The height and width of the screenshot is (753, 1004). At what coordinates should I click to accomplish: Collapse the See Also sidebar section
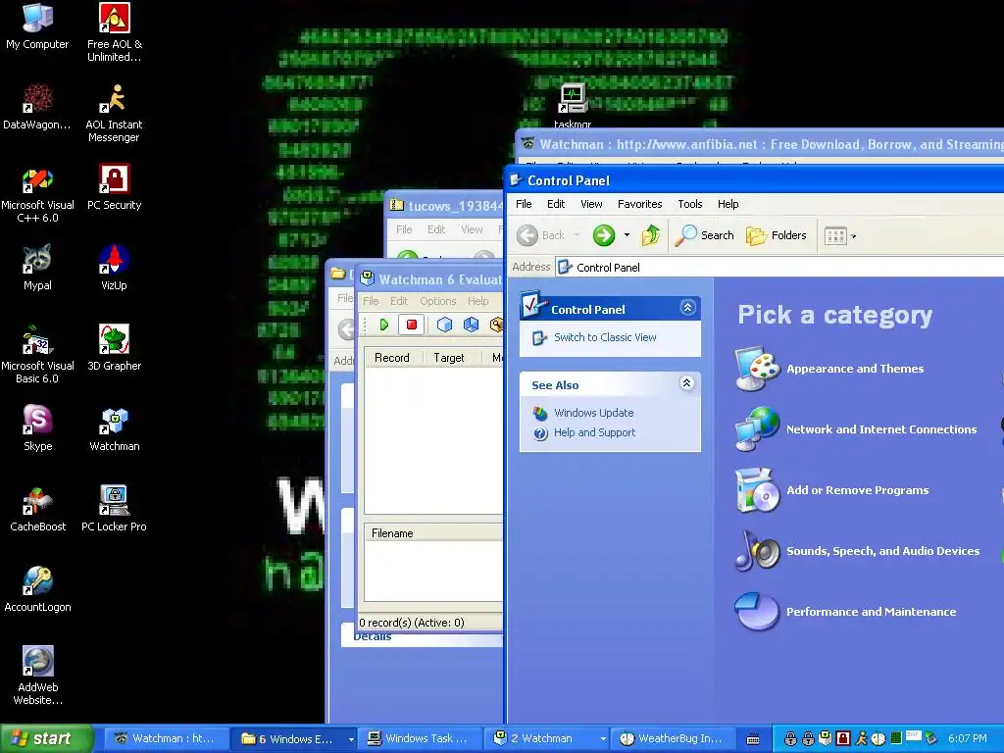click(687, 383)
